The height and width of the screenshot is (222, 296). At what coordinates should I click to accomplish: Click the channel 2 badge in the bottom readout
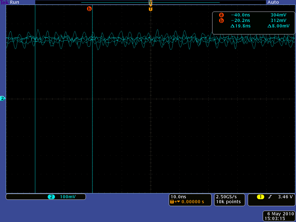51,197
